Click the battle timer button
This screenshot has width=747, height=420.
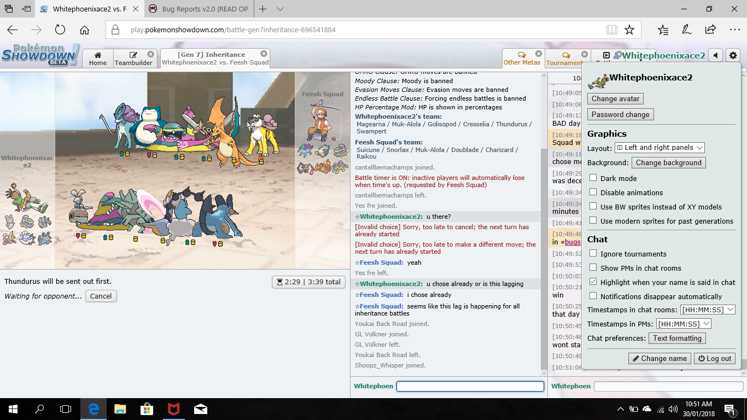308,282
